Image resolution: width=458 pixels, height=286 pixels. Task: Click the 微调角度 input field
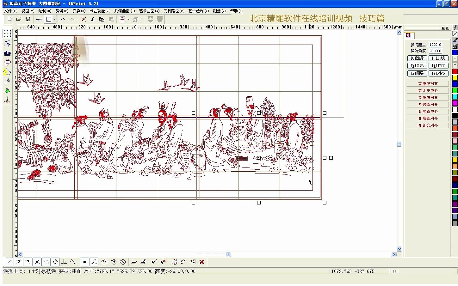click(x=436, y=51)
